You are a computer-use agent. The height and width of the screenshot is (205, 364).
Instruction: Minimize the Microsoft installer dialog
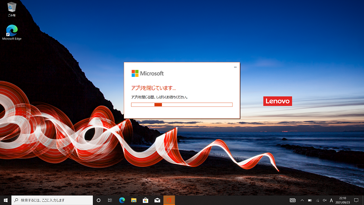(235, 67)
